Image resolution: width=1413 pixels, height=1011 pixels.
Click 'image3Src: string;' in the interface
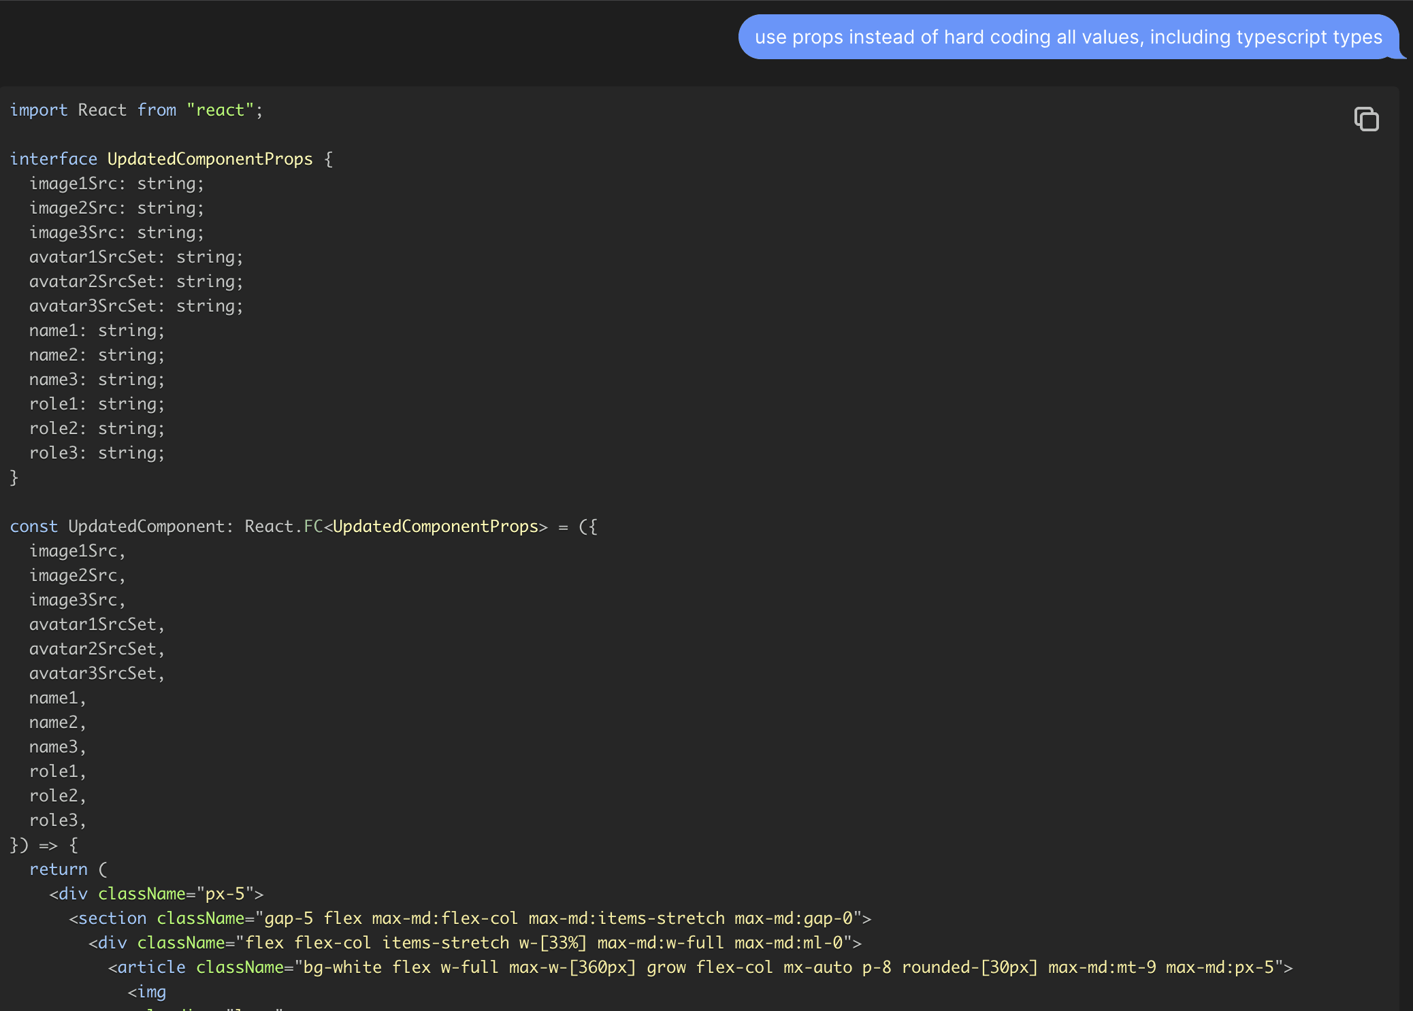(x=116, y=233)
